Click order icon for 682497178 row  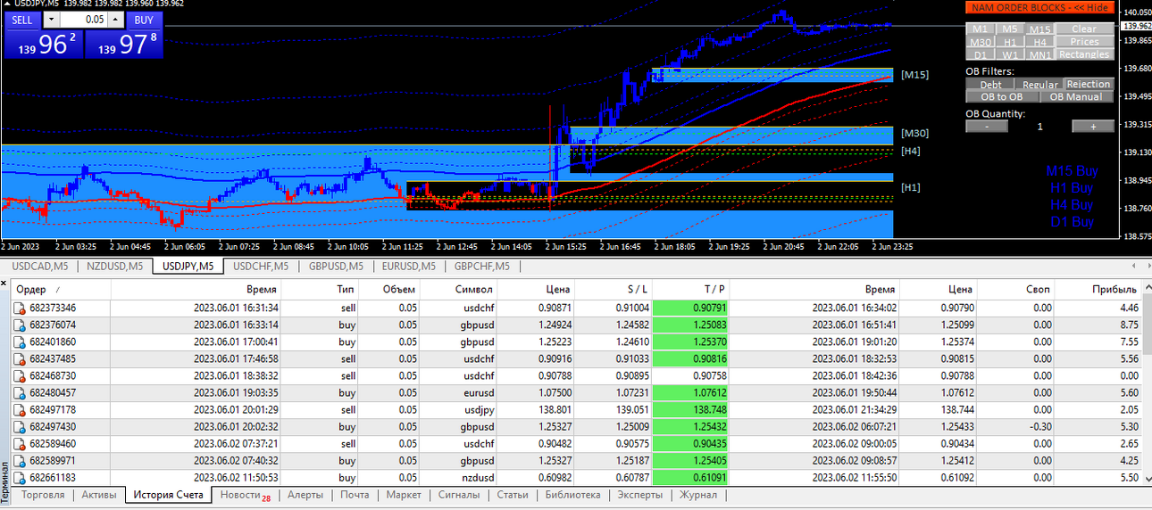click(x=20, y=409)
